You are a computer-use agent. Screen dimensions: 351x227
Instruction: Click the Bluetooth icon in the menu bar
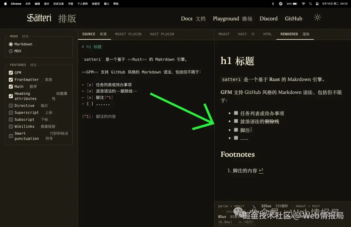pyautogui.click(x=273, y=4)
